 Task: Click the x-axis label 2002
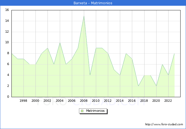[x=47, y=101]
